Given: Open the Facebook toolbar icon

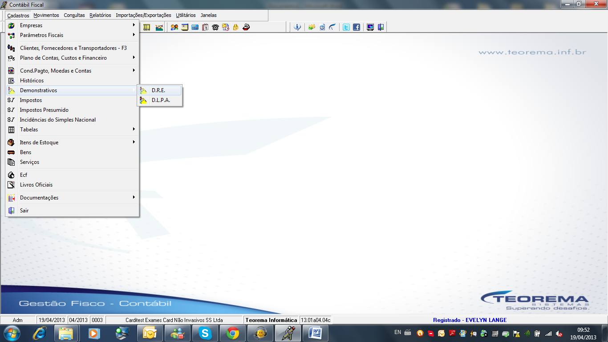Looking at the screenshot, I should [357, 27].
